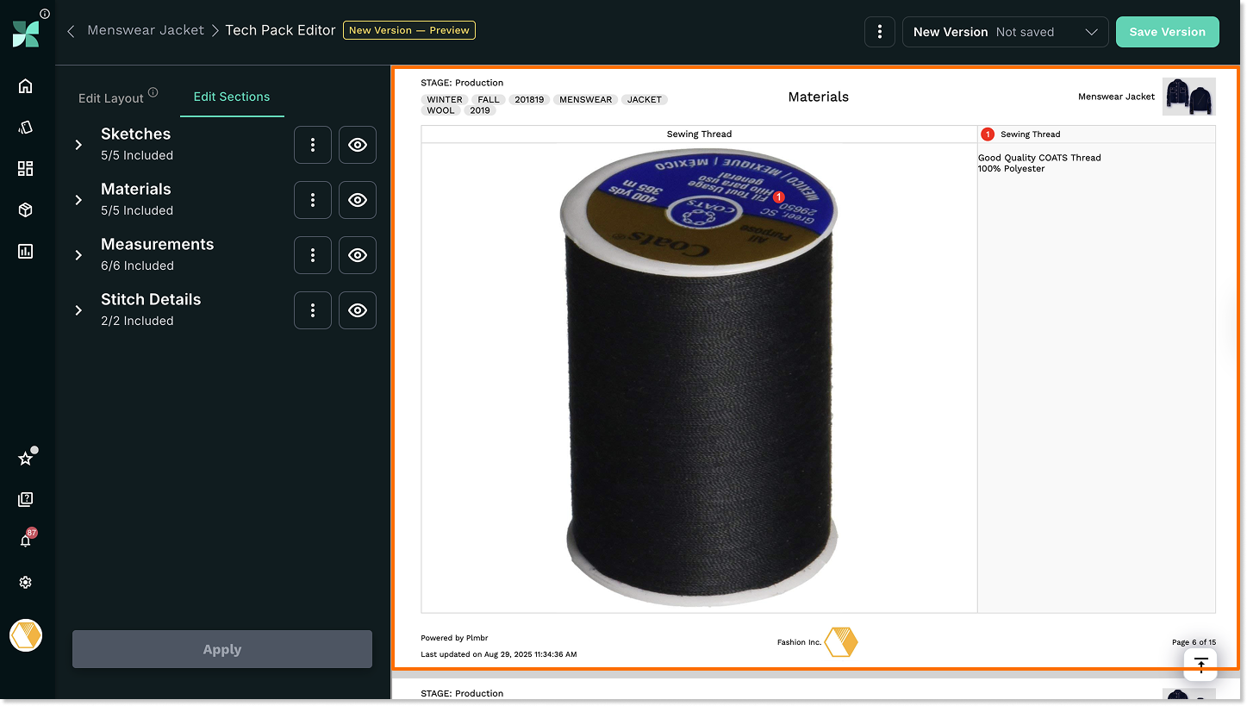Screen dimensions: 1247x706
Task: Open the New Version dropdown
Action: pyautogui.click(x=1005, y=32)
